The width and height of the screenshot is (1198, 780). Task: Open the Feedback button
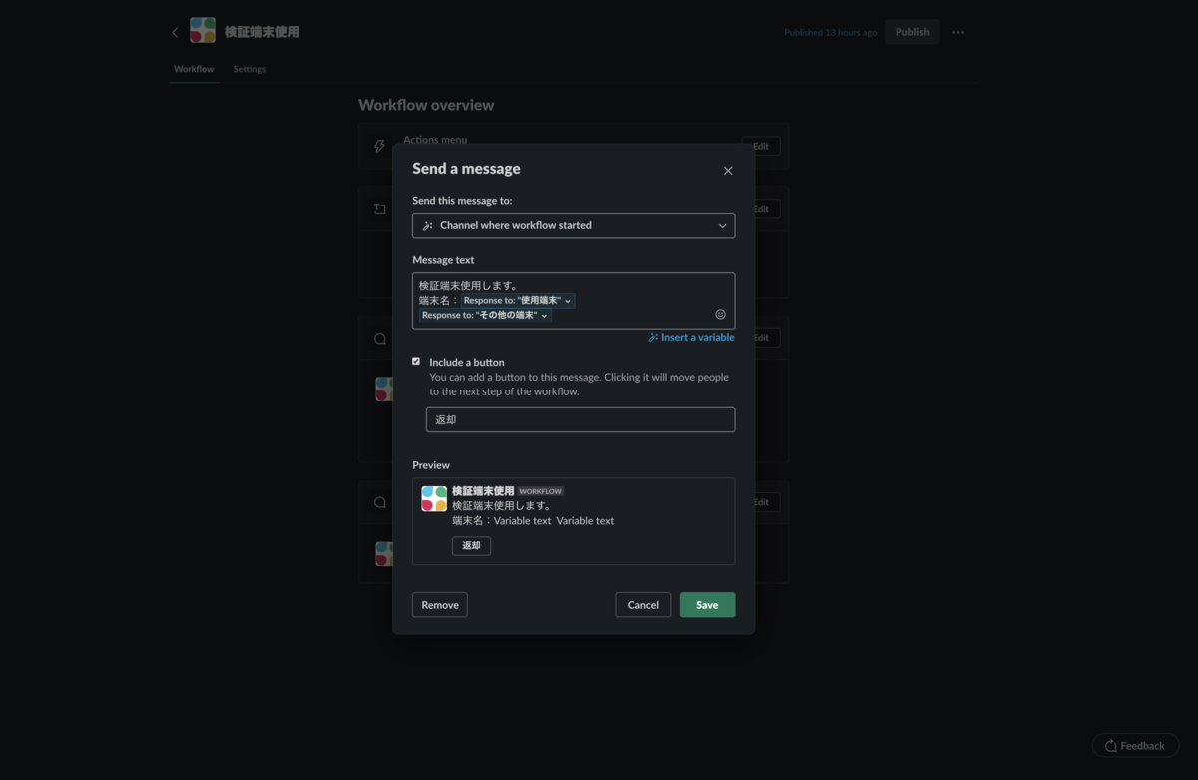pyautogui.click(x=1135, y=746)
